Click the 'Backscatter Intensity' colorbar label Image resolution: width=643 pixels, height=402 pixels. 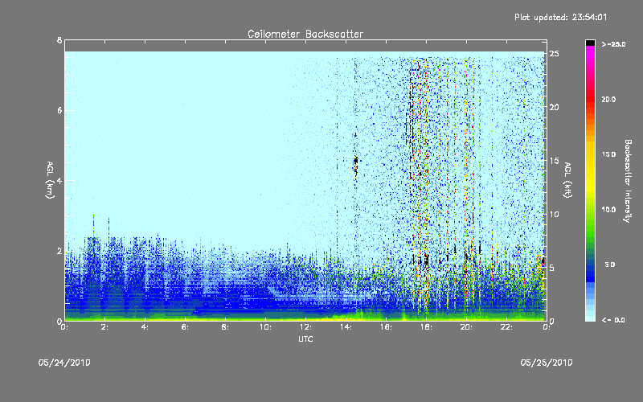628,180
